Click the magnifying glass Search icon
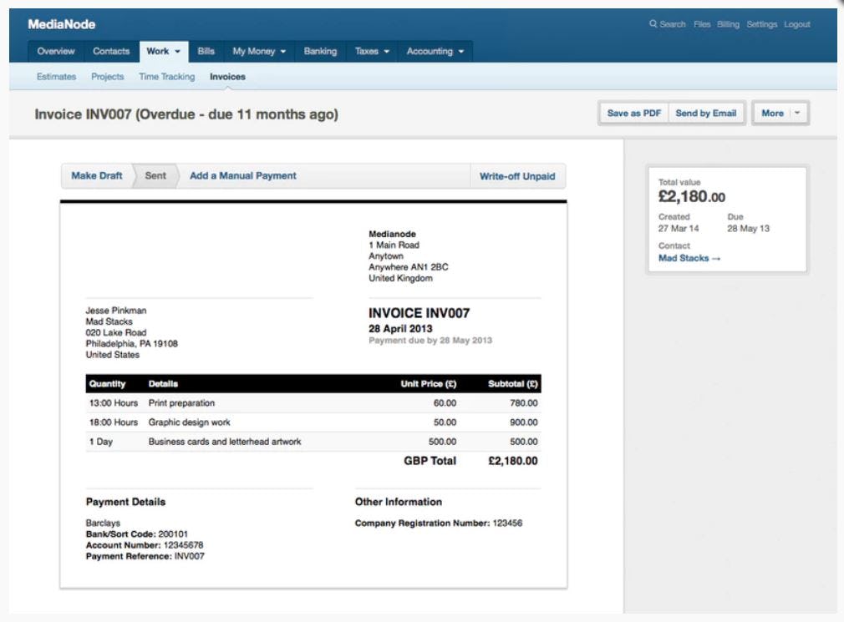 tap(653, 24)
